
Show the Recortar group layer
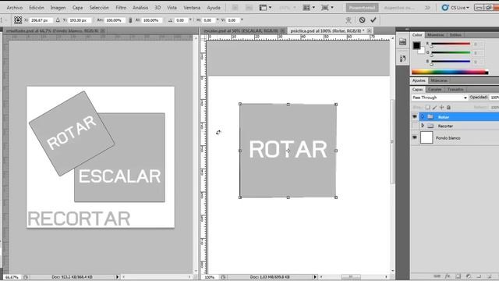(x=414, y=126)
